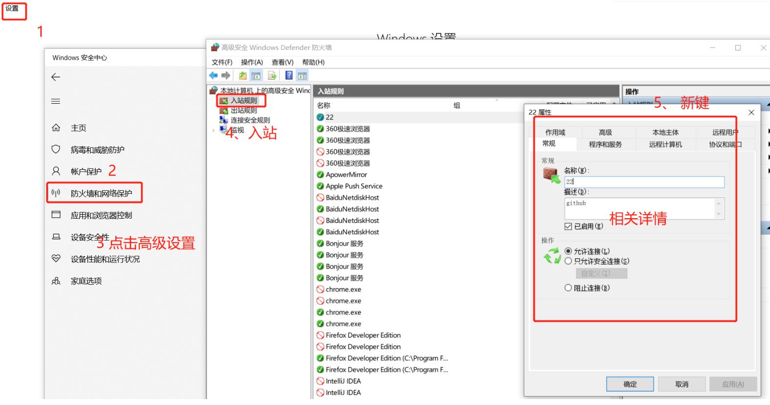Click the person icon beside 帐户保护
The image size is (770, 405).
(56, 171)
